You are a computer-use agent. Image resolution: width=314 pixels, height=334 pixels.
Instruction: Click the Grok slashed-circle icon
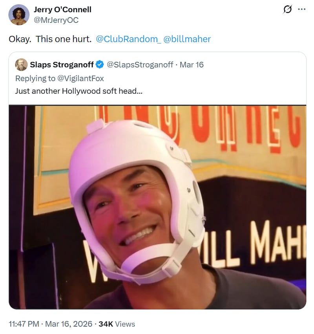(x=287, y=9)
